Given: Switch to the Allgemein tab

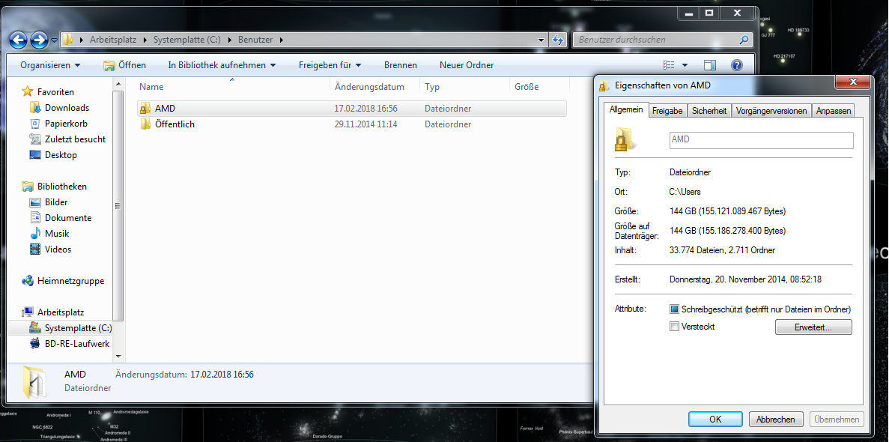Looking at the screenshot, I should click(x=626, y=110).
